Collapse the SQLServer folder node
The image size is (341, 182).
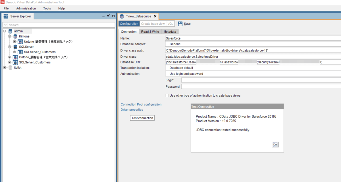tap(10, 47)
